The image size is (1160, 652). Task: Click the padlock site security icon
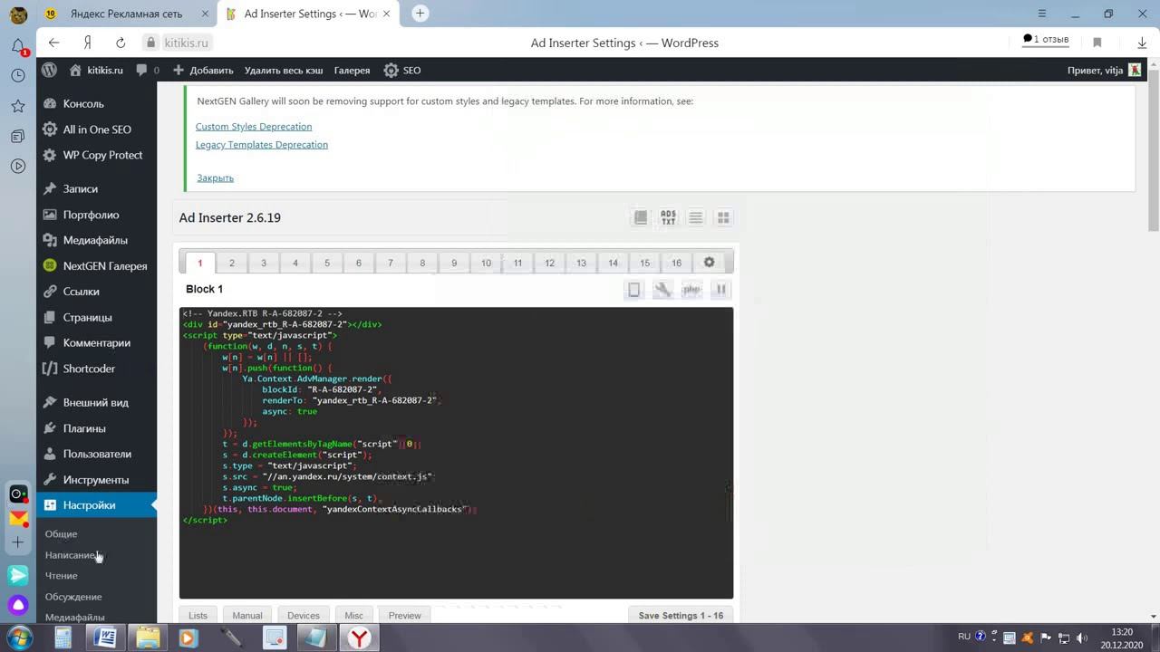[x=150, y=43]
